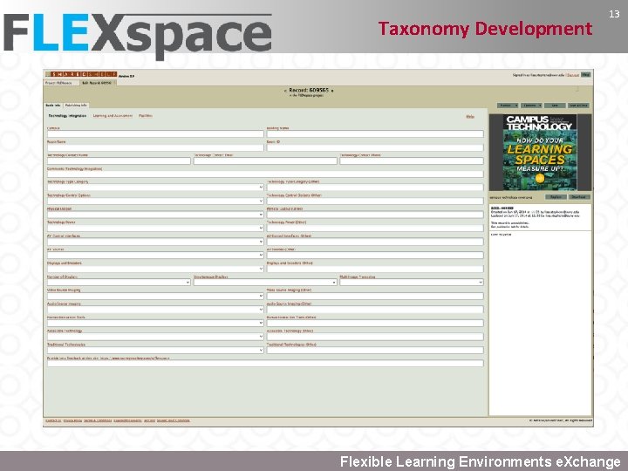Open the Human Interaction Tools dropdown
Viewport: 628px width, 471px height.
coord(155,323)
